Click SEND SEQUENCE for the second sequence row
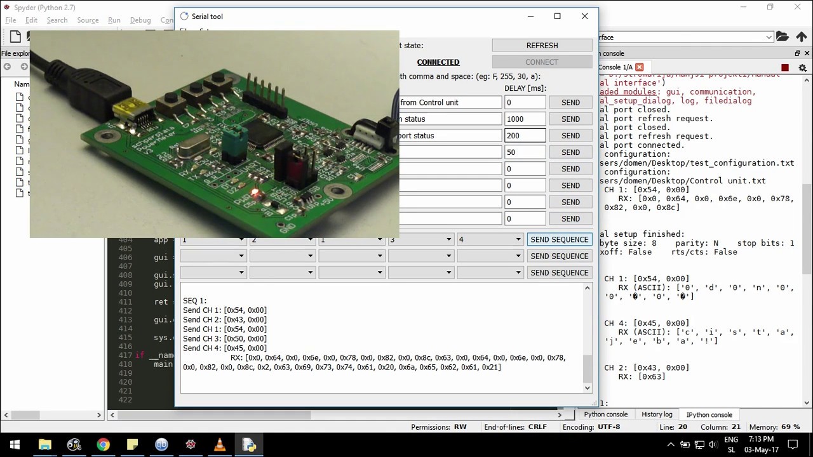813x457 pixels. [560, 256]
